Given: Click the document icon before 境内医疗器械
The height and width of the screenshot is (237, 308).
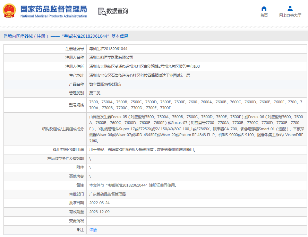Looking at the screenshot, I should click(6, 36).
